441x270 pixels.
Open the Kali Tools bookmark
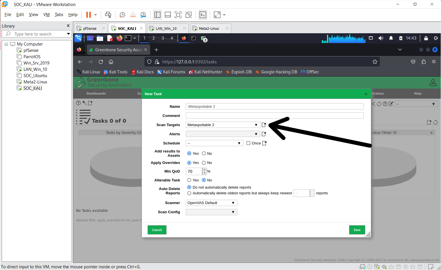(x=115, y=72)
